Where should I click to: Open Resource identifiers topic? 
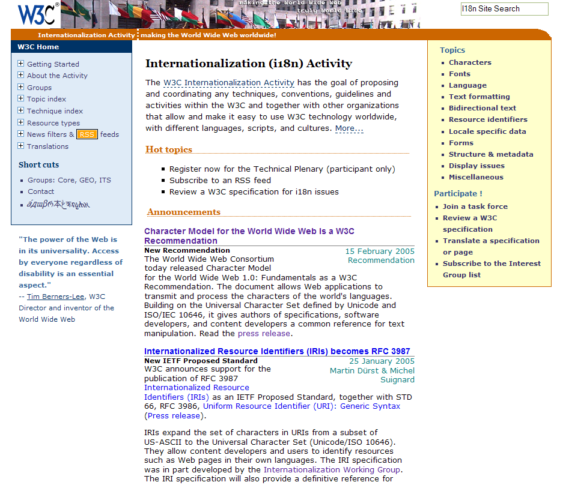(488, 119)
